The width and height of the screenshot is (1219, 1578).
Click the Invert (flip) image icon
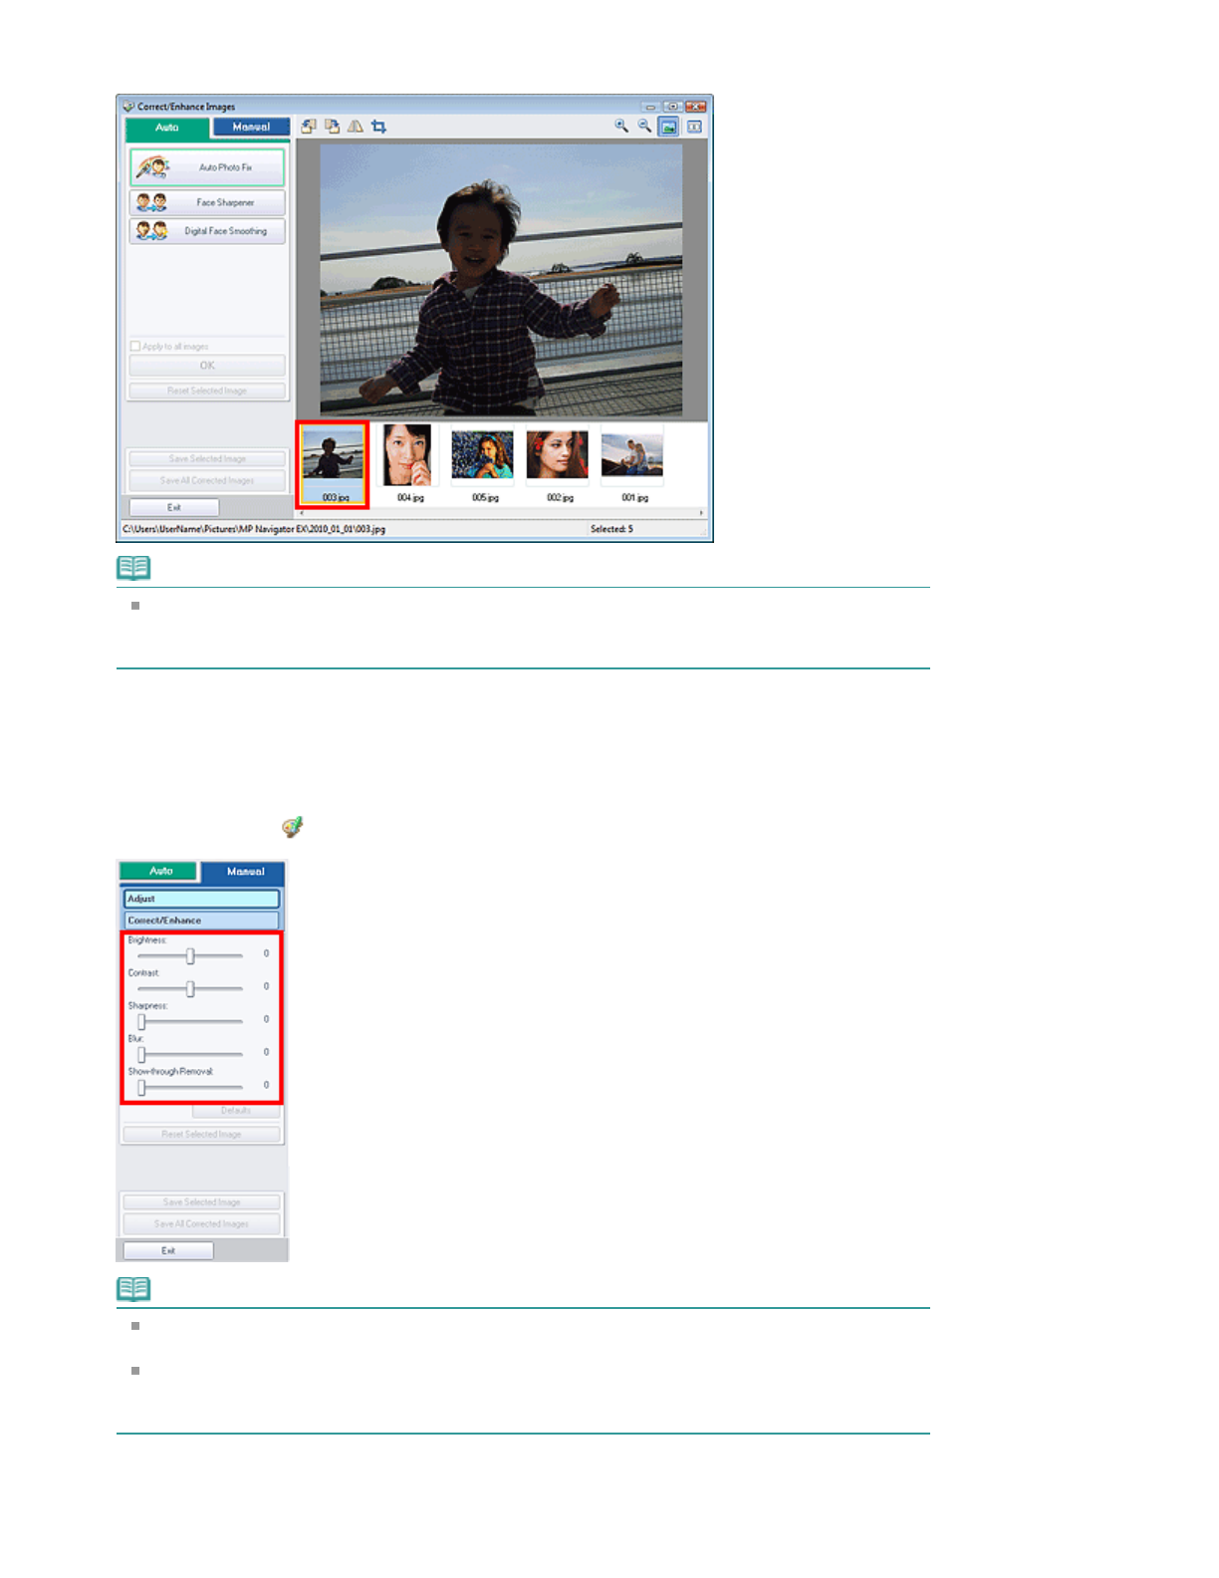point(355,127)
